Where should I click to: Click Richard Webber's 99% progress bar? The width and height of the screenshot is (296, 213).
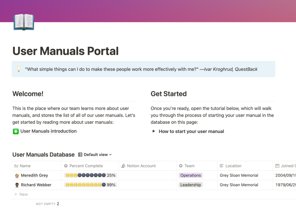tap(90, 185)
